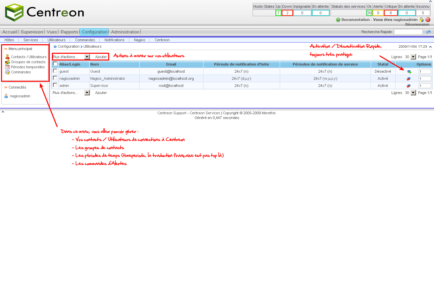Click the disable icon for admin row
This screenshot has width=434, height=283.
(x=408, y=86)
